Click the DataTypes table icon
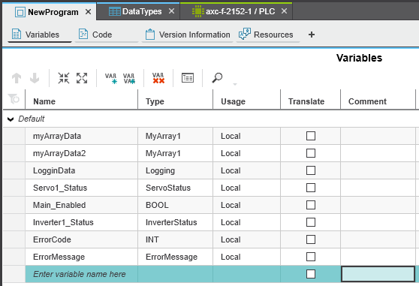The height and width of the screenshot is (286, 419). [115, 11]
